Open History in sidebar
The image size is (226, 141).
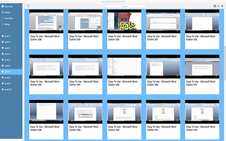tap(11, 12)
